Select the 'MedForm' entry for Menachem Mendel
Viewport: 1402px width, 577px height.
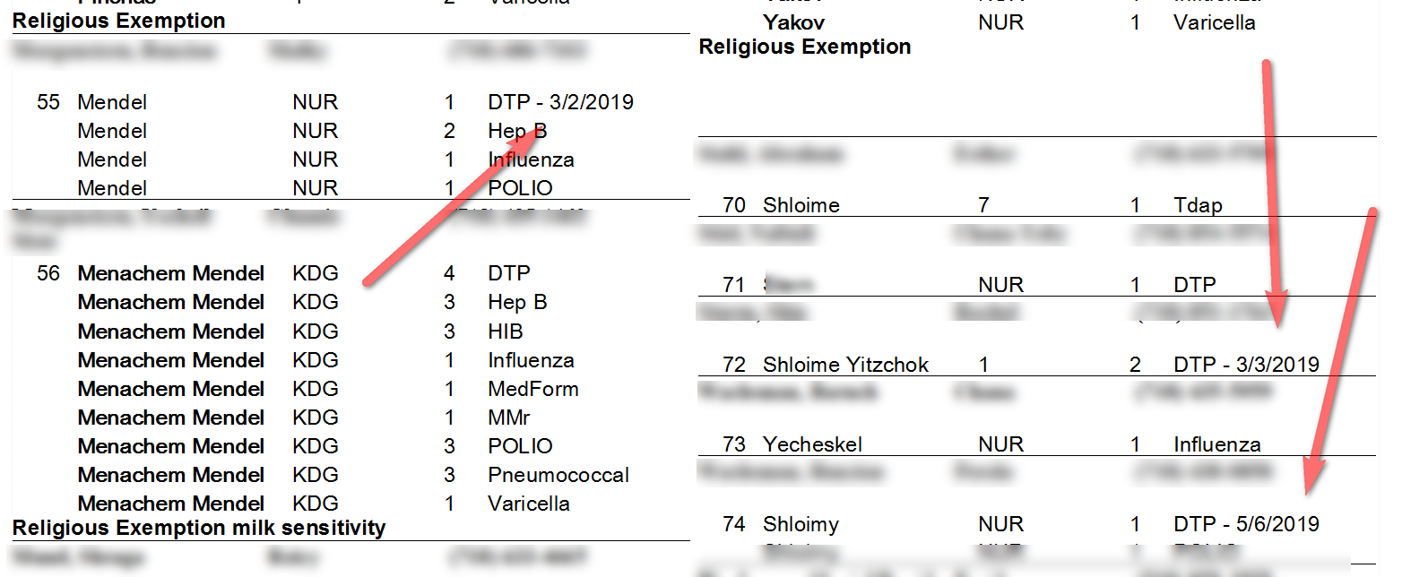click(533, 389)
